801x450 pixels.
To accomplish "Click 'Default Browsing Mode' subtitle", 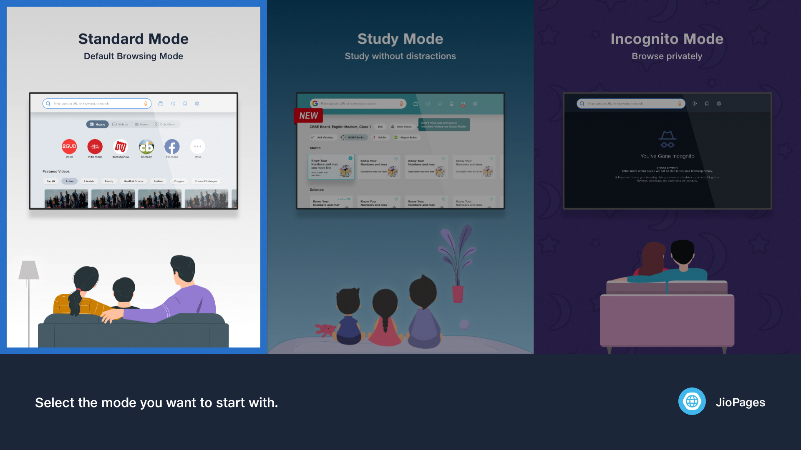I will click(133, 56).
